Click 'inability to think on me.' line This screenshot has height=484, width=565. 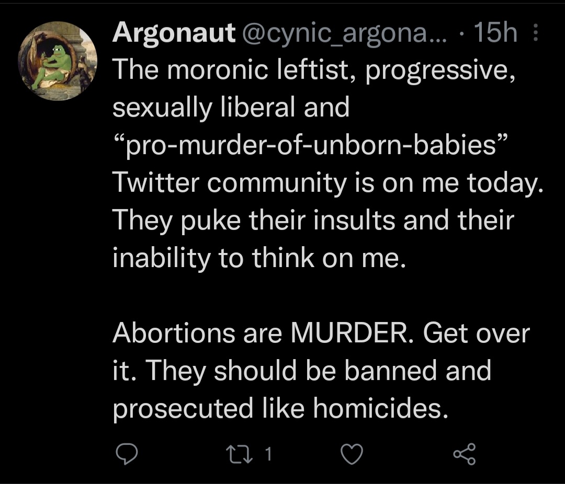(259, 258)
